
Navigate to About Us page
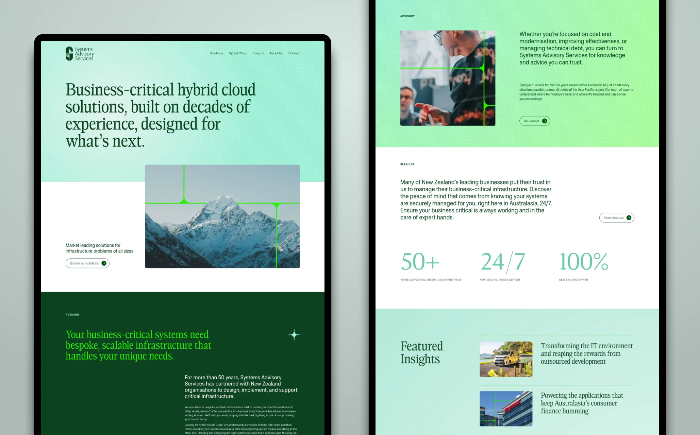(x=276, y=53)
